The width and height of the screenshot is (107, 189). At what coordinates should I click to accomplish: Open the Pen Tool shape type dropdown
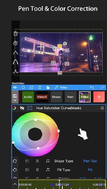click(x=90, y=161)
